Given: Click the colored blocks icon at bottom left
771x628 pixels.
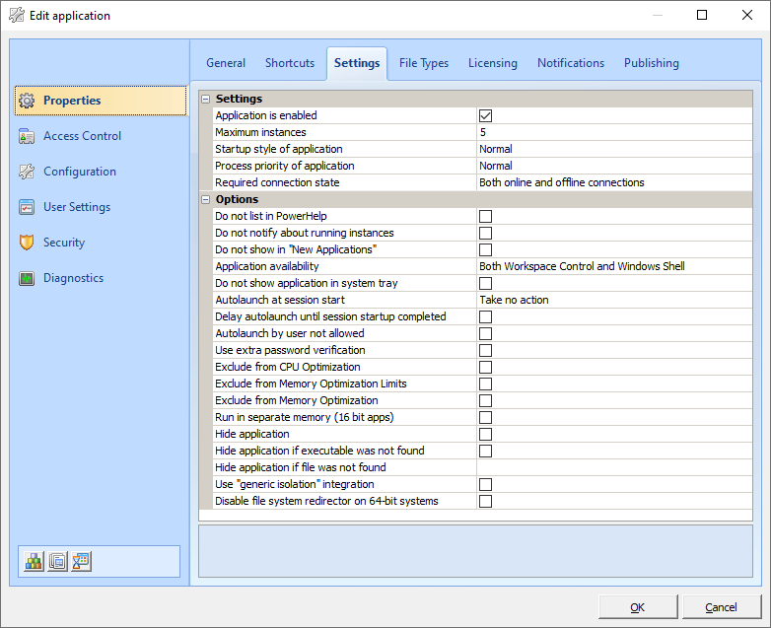Looking at the screenshot, I should (x=35, y=561).
